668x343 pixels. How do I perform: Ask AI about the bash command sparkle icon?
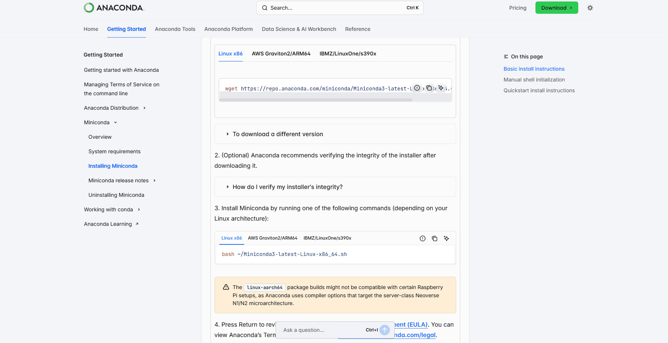446,238
